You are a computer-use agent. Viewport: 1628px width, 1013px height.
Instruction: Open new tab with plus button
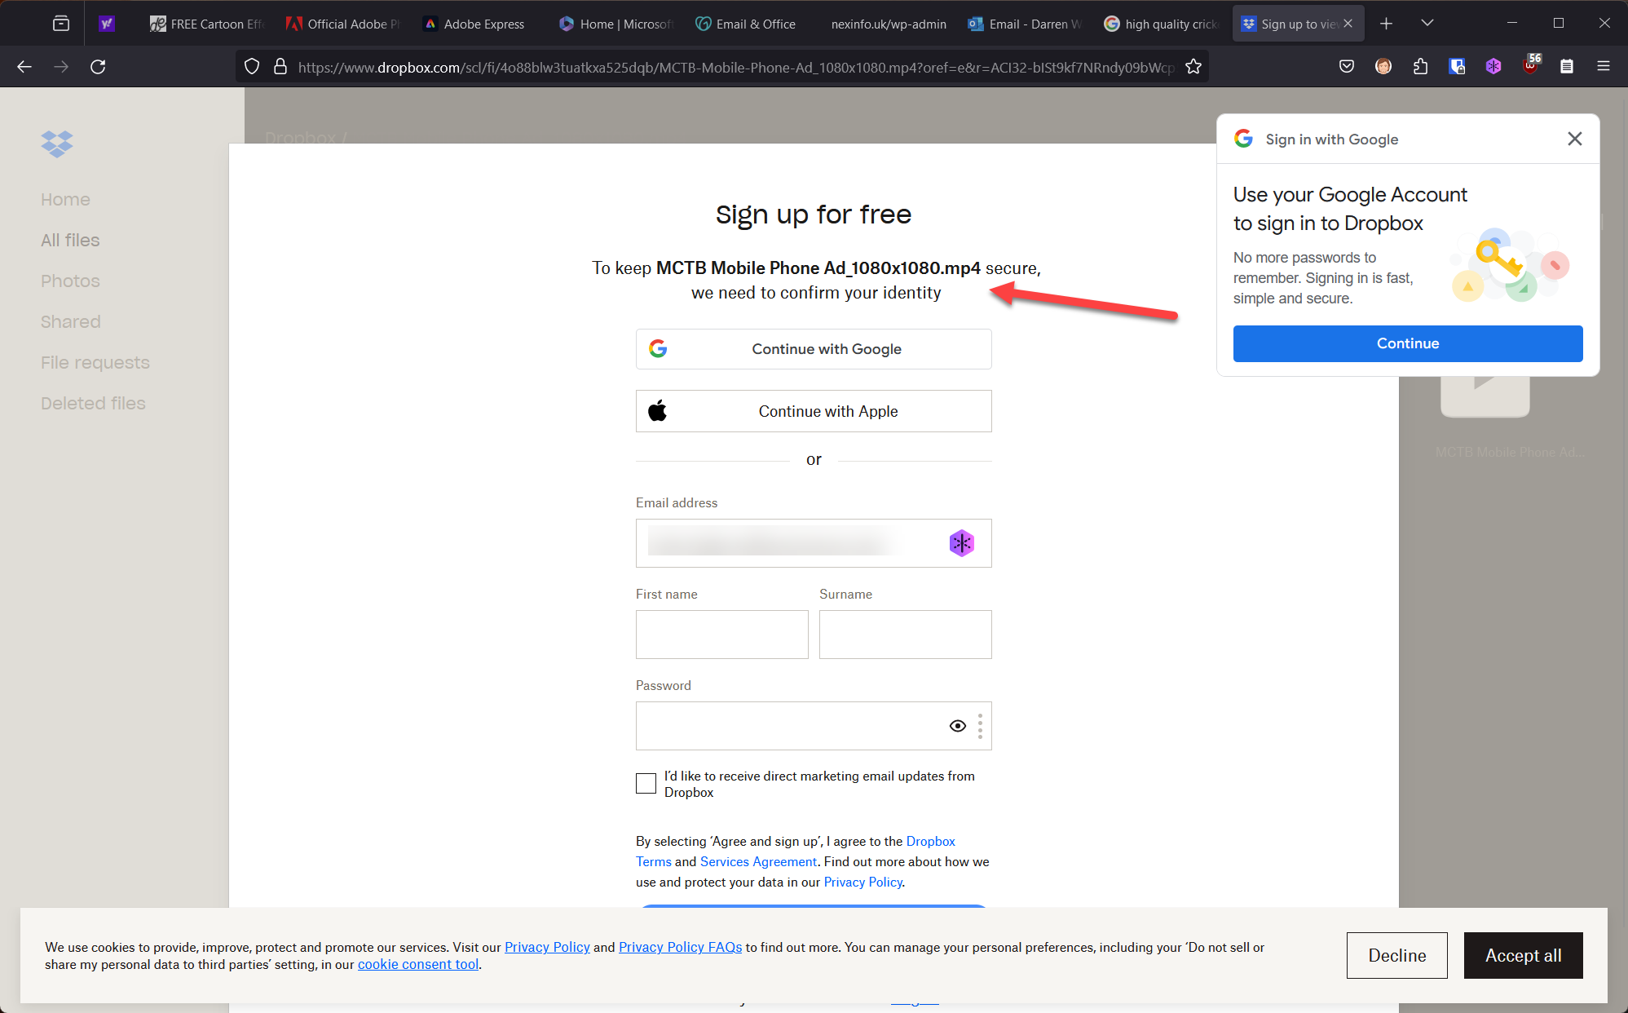(x=1386, y=24)
